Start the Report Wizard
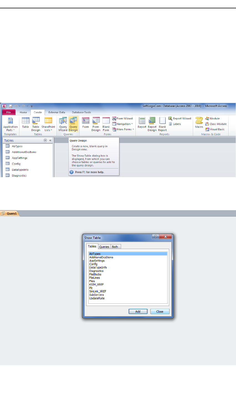Viewport: 236px width, 419px height. point(180,119)
